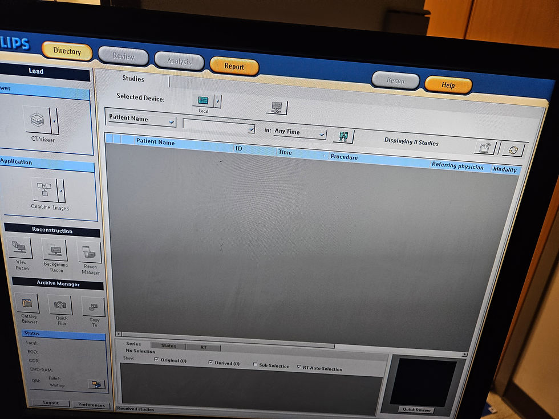
Task: Switch to the Analysis tab
Action: [179, 61]
